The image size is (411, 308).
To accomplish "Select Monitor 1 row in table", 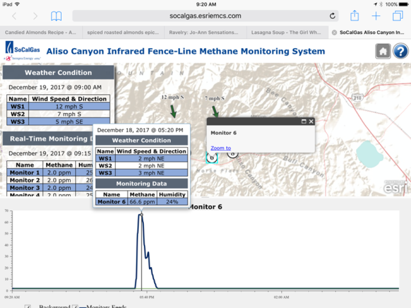I will pyautogui.click(x=50, y=173).
